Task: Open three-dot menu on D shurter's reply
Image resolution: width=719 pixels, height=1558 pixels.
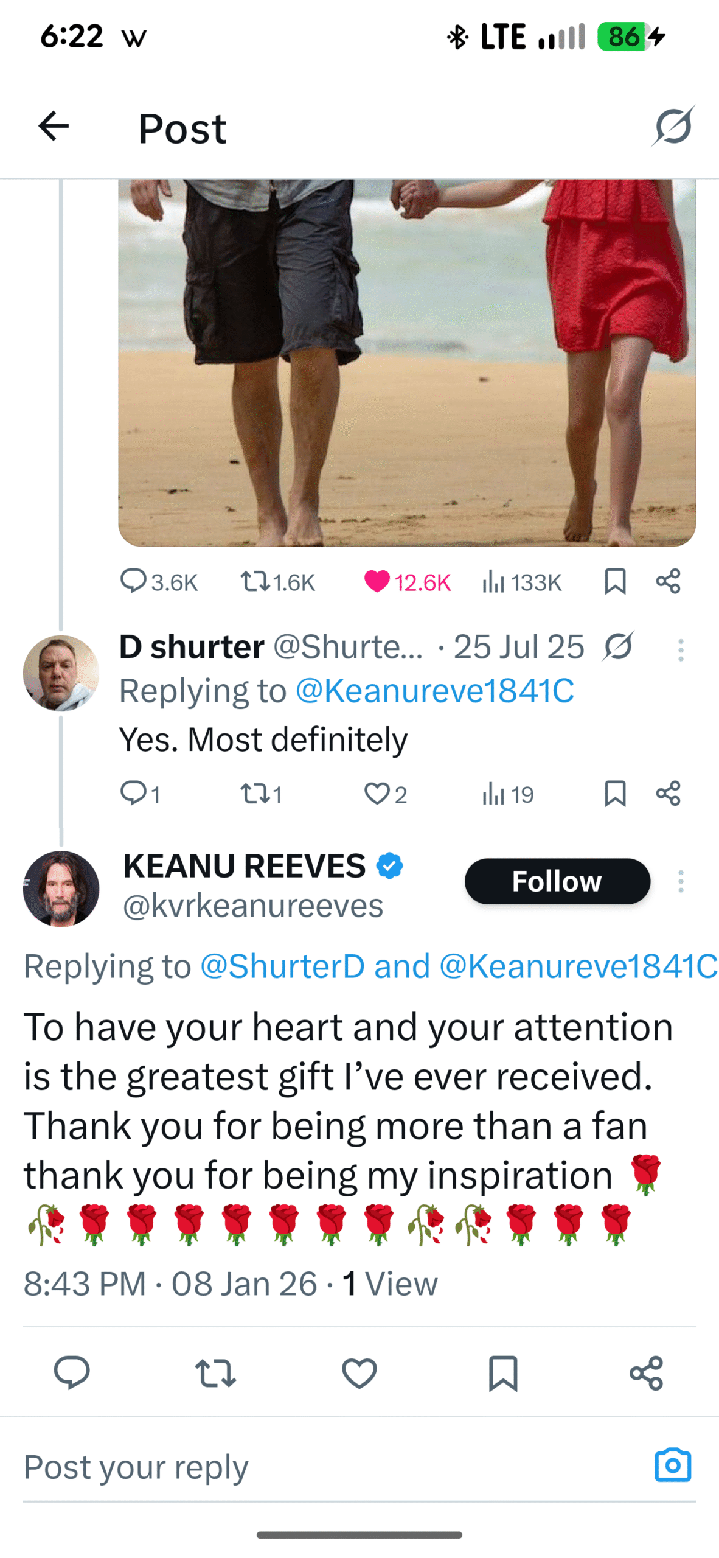Action: click(x=681, y=649)
